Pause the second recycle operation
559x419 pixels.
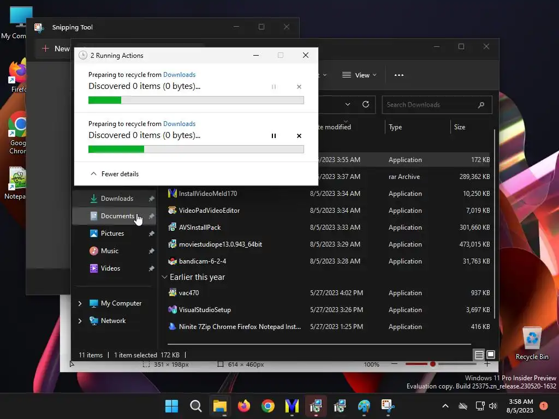(x=273, y=136)
